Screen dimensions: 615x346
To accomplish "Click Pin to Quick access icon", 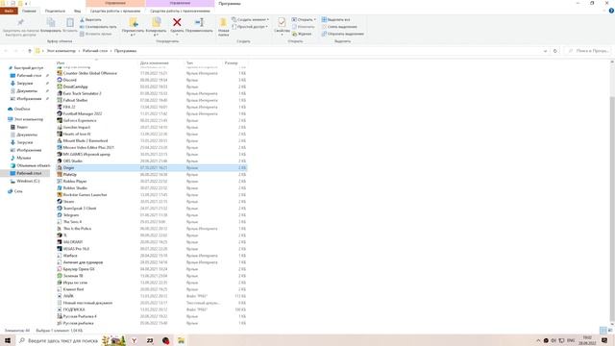I will [21, 23].
